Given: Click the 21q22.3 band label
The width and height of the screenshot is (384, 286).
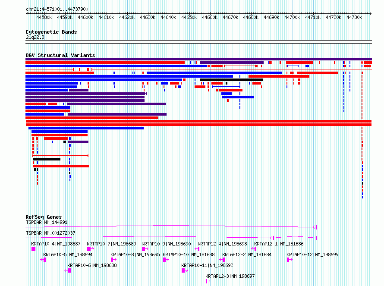Looking at the screenshot, I should click(35, 37).
